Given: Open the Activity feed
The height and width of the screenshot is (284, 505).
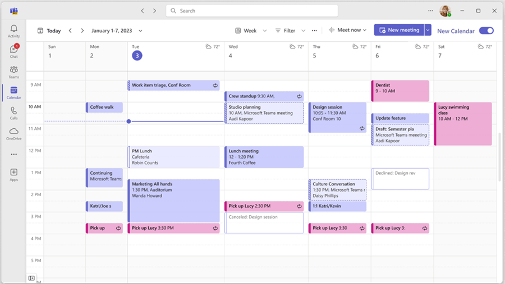Looking at the screenshot, I should (13, 31).
